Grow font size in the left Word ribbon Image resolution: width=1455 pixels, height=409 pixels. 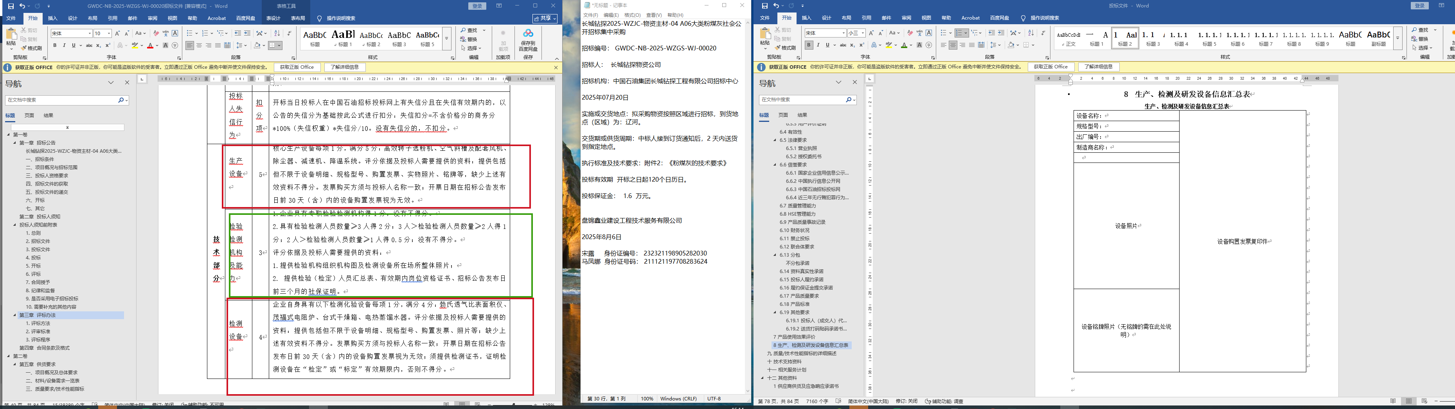[x=117, y=33]
